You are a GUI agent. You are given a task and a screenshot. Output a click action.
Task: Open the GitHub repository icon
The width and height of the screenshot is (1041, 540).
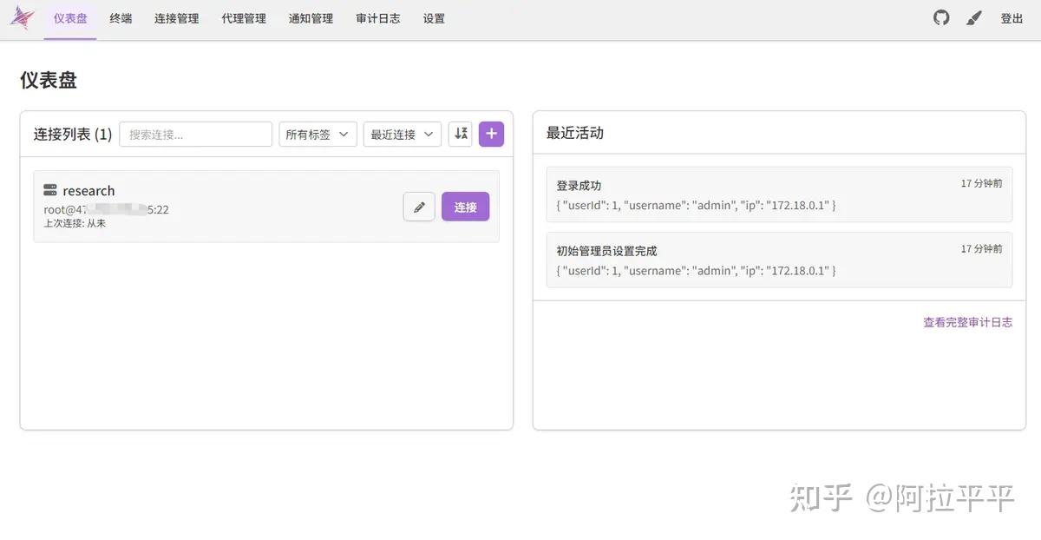point(941,17)
